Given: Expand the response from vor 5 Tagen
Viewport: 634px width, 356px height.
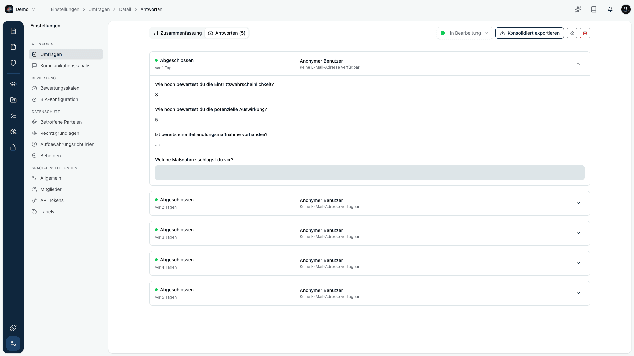Looking at the screenshot, I should click(578, 293).
